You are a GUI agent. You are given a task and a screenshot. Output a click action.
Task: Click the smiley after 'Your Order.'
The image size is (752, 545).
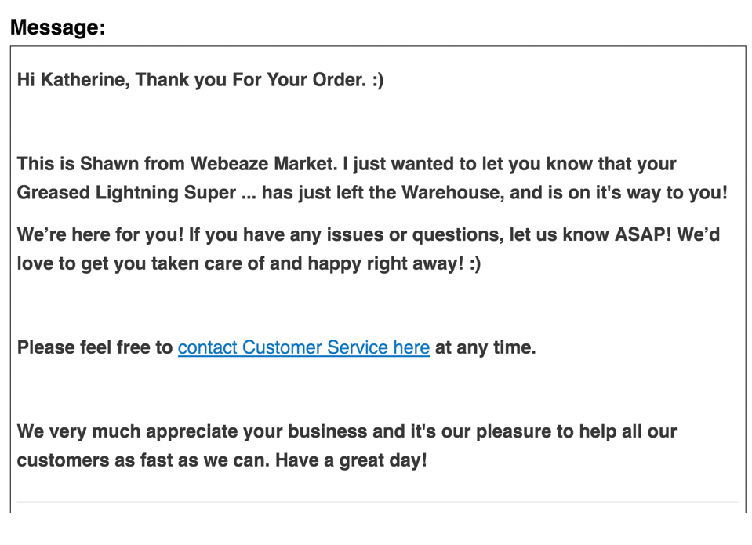[378, 80]
